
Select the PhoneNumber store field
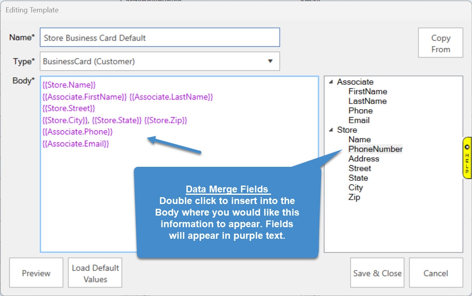coord(375,149)
